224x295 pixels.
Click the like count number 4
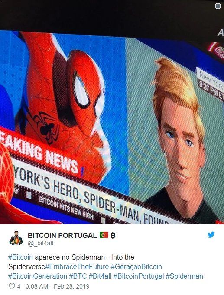coord(19,286)
